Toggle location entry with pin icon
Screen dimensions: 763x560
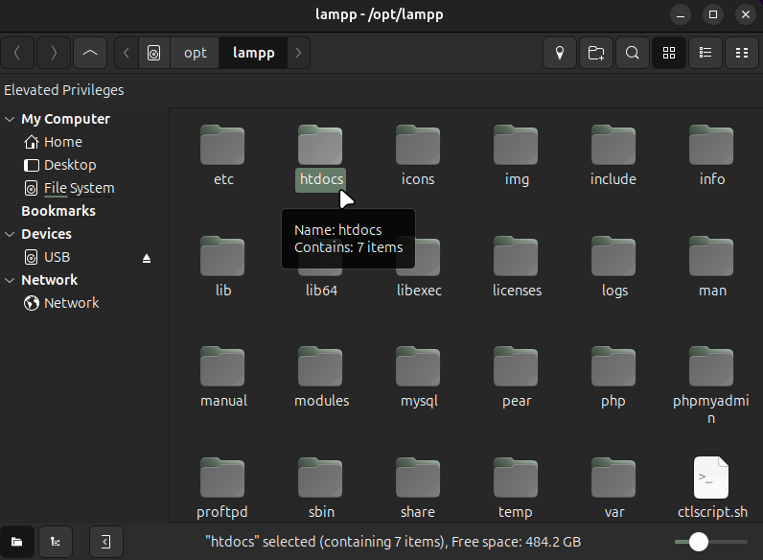click(x=560, y=53)
